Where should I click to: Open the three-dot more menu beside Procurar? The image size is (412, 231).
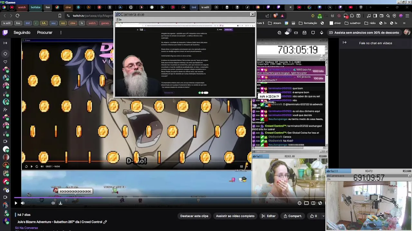click(61, 32)
